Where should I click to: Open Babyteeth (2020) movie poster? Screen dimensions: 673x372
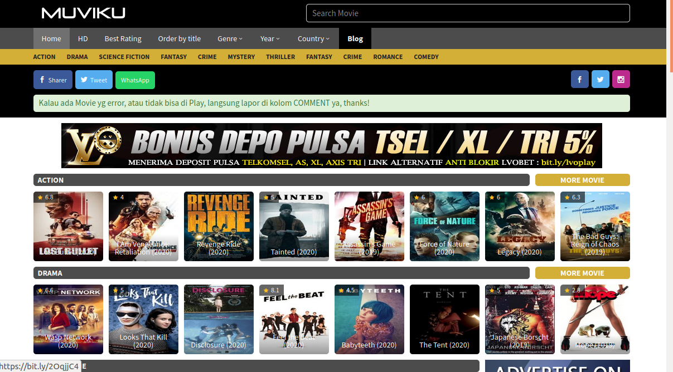369,319
